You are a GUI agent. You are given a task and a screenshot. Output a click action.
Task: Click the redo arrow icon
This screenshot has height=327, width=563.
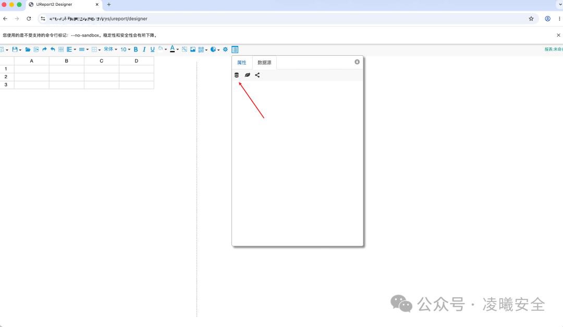tap(44, 50)
